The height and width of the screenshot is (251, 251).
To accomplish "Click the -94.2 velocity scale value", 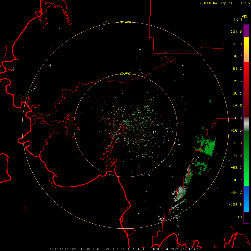I will (236, 192).
